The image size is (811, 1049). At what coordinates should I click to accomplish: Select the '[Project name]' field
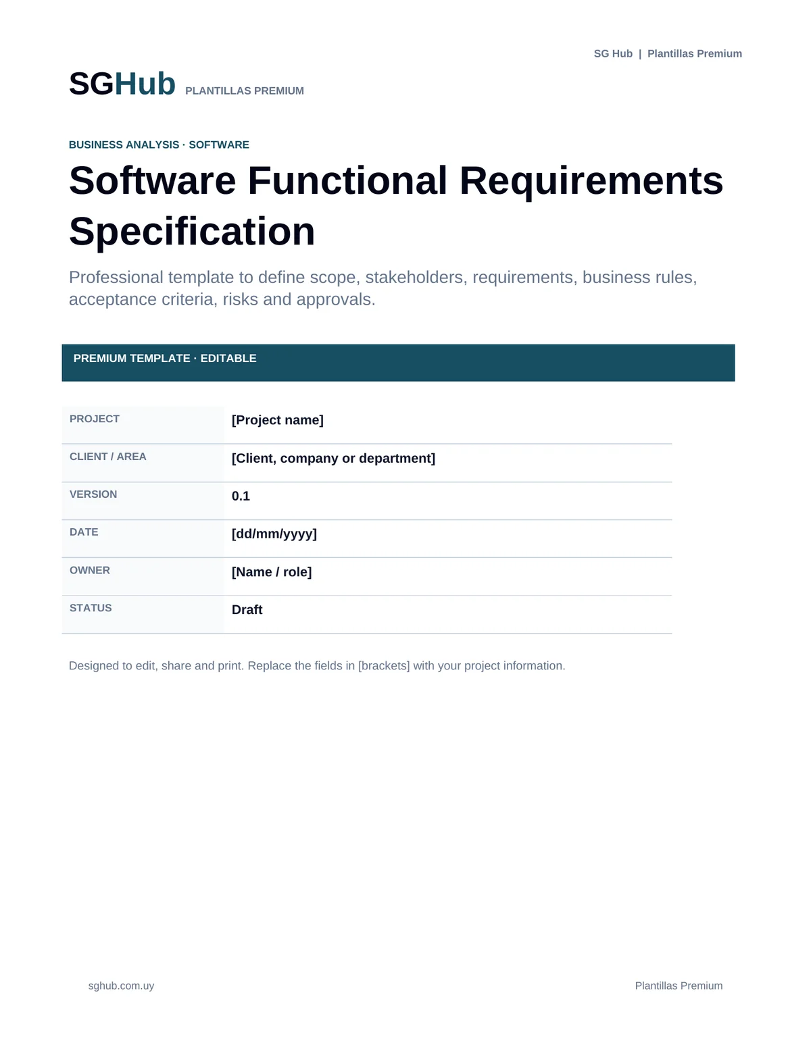tap(278, 420)
